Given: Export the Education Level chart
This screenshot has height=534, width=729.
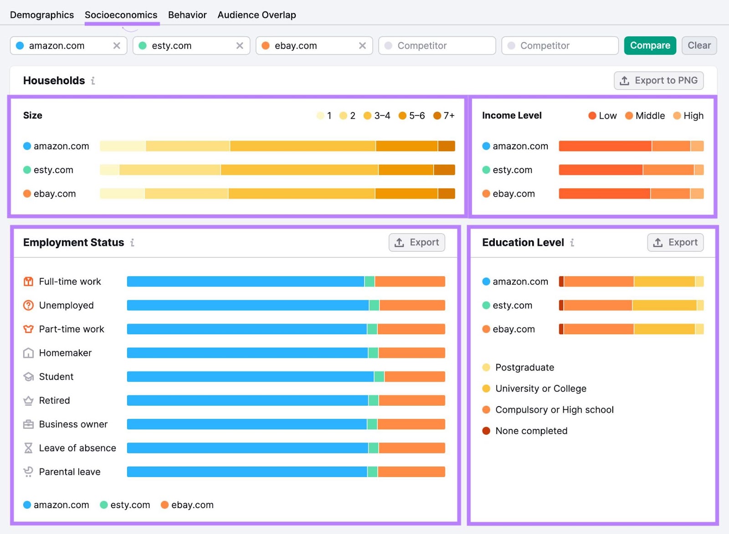Looking at the screenshot, I should tap(675, 242).
